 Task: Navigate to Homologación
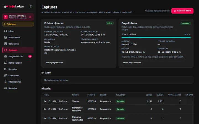(18, 63)
